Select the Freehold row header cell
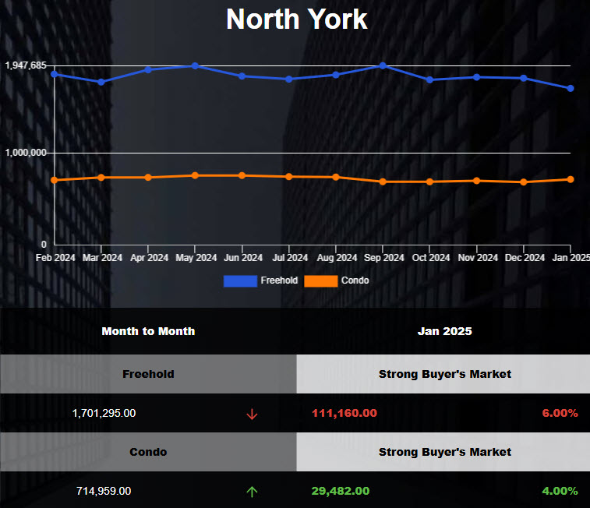 [148, 374]
